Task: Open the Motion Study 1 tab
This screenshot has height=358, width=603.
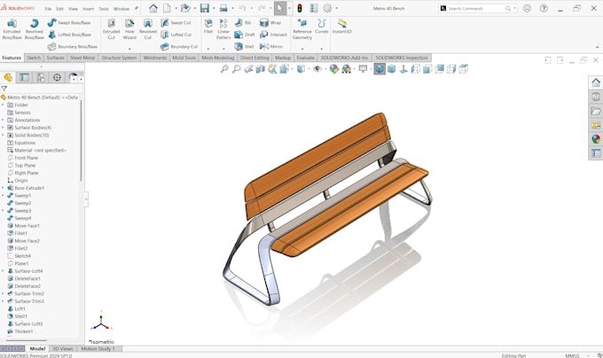Action: (x=98, y=348)
